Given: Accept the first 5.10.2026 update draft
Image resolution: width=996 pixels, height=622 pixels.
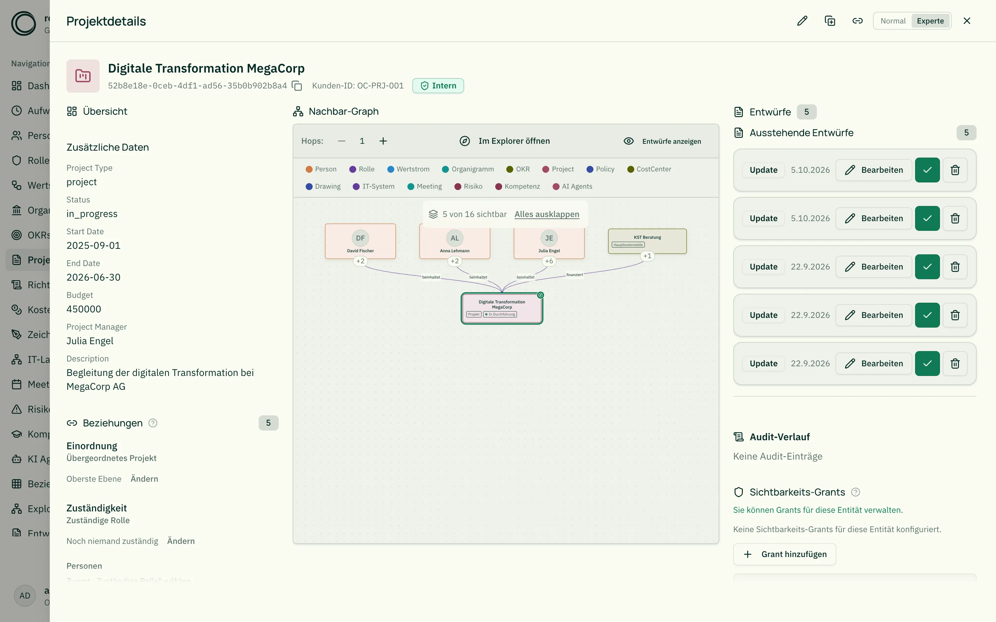Looking at the screenshot, I should 927,170.
